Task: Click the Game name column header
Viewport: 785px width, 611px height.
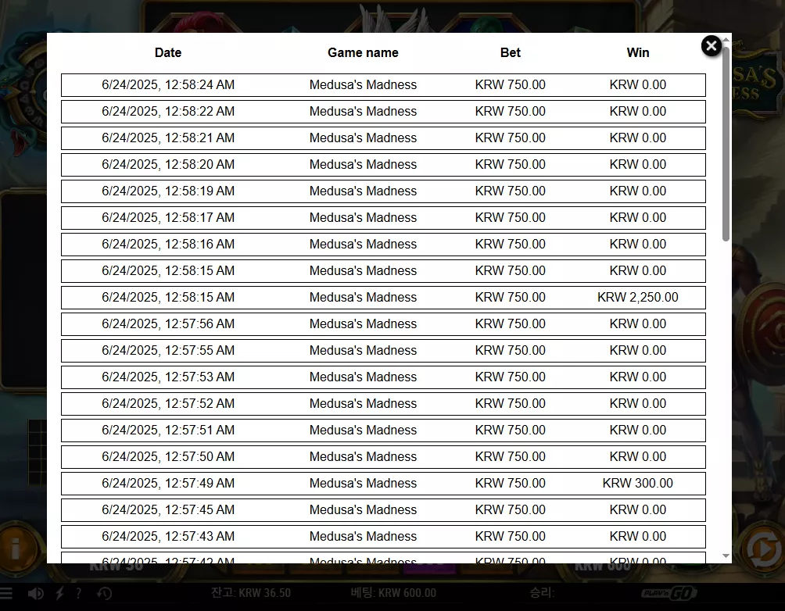Action: 363,52
